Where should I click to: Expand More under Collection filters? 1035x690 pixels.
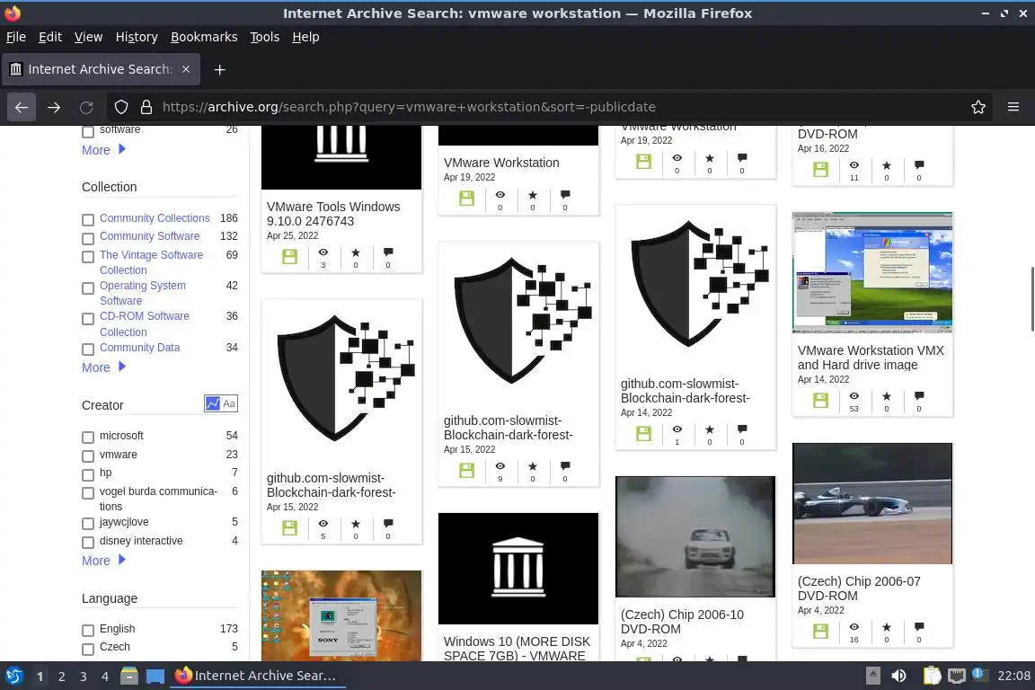tap(103, 367)
